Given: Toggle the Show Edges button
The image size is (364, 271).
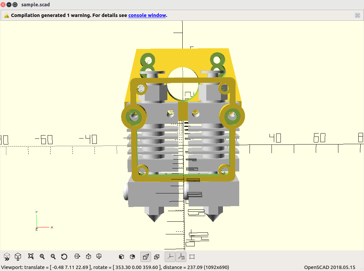Looking at the screenshot, I should coord(192,257).
